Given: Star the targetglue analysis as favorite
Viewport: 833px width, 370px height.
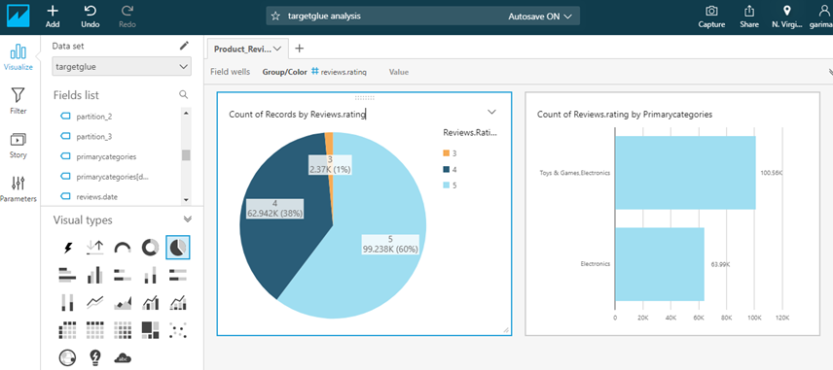Looking at the screenshot, I should click(275, 16).
